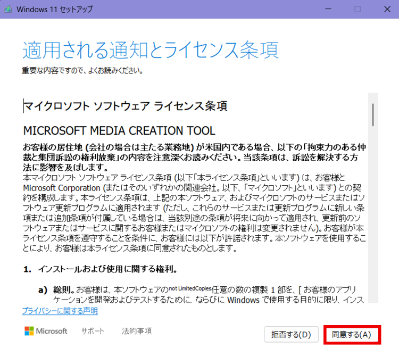Screen dimensions: 399x356
Task: Click the Windows 11 setup title bar icon
Action: tap(8, 9)
